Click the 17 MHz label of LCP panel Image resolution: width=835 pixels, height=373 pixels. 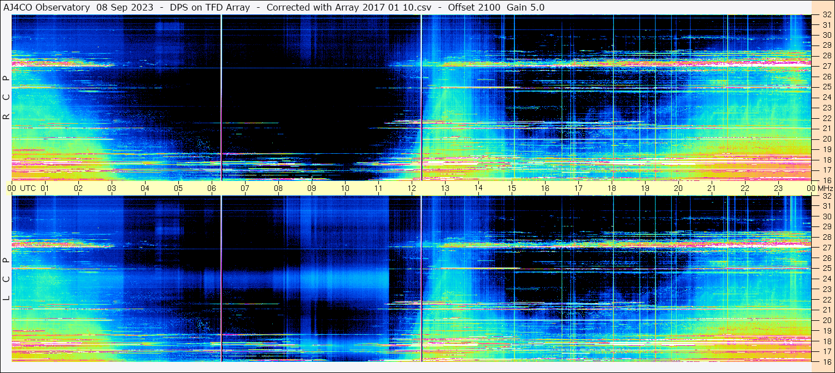point(826,351)
